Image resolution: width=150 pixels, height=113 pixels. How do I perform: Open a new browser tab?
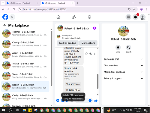pyautogui.click(x=78, y=3)
